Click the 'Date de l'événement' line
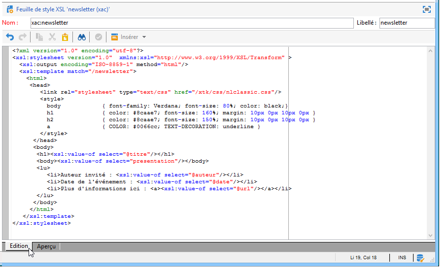 tap(152, 182)
